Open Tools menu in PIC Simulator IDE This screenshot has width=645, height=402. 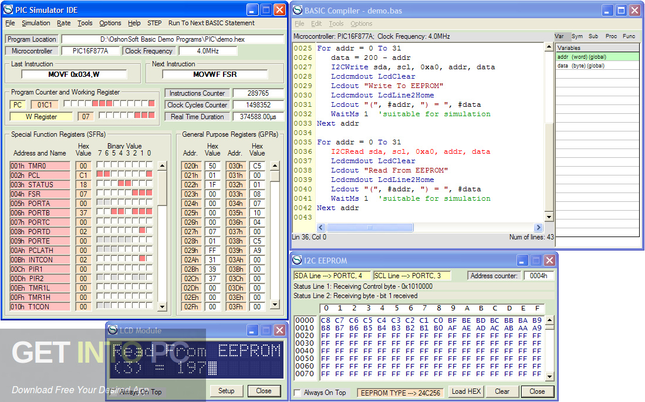[85, 23]
